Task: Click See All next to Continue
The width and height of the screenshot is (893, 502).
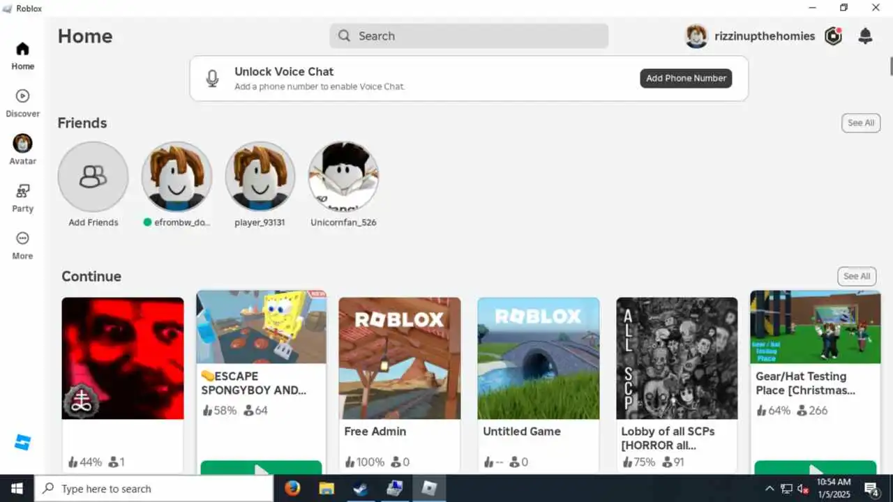Action: [x=857, y=276]
